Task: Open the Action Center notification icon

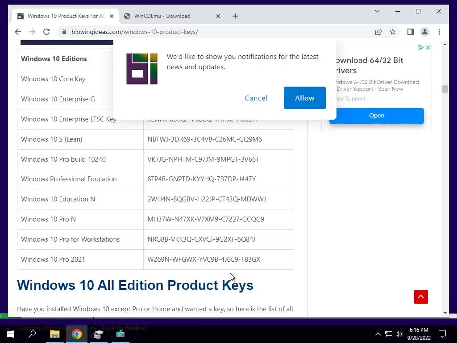Action: pos(442,334)
